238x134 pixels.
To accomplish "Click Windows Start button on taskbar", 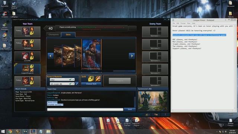I will (x=3, y=131).
